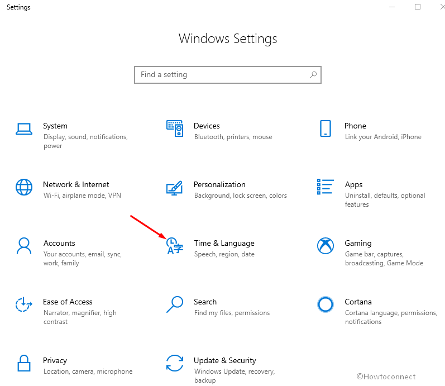Click 'Narrator, magnifier, high contrast' text
The height and width of the screenshot is (386, 445).
(x=80, y=317)
